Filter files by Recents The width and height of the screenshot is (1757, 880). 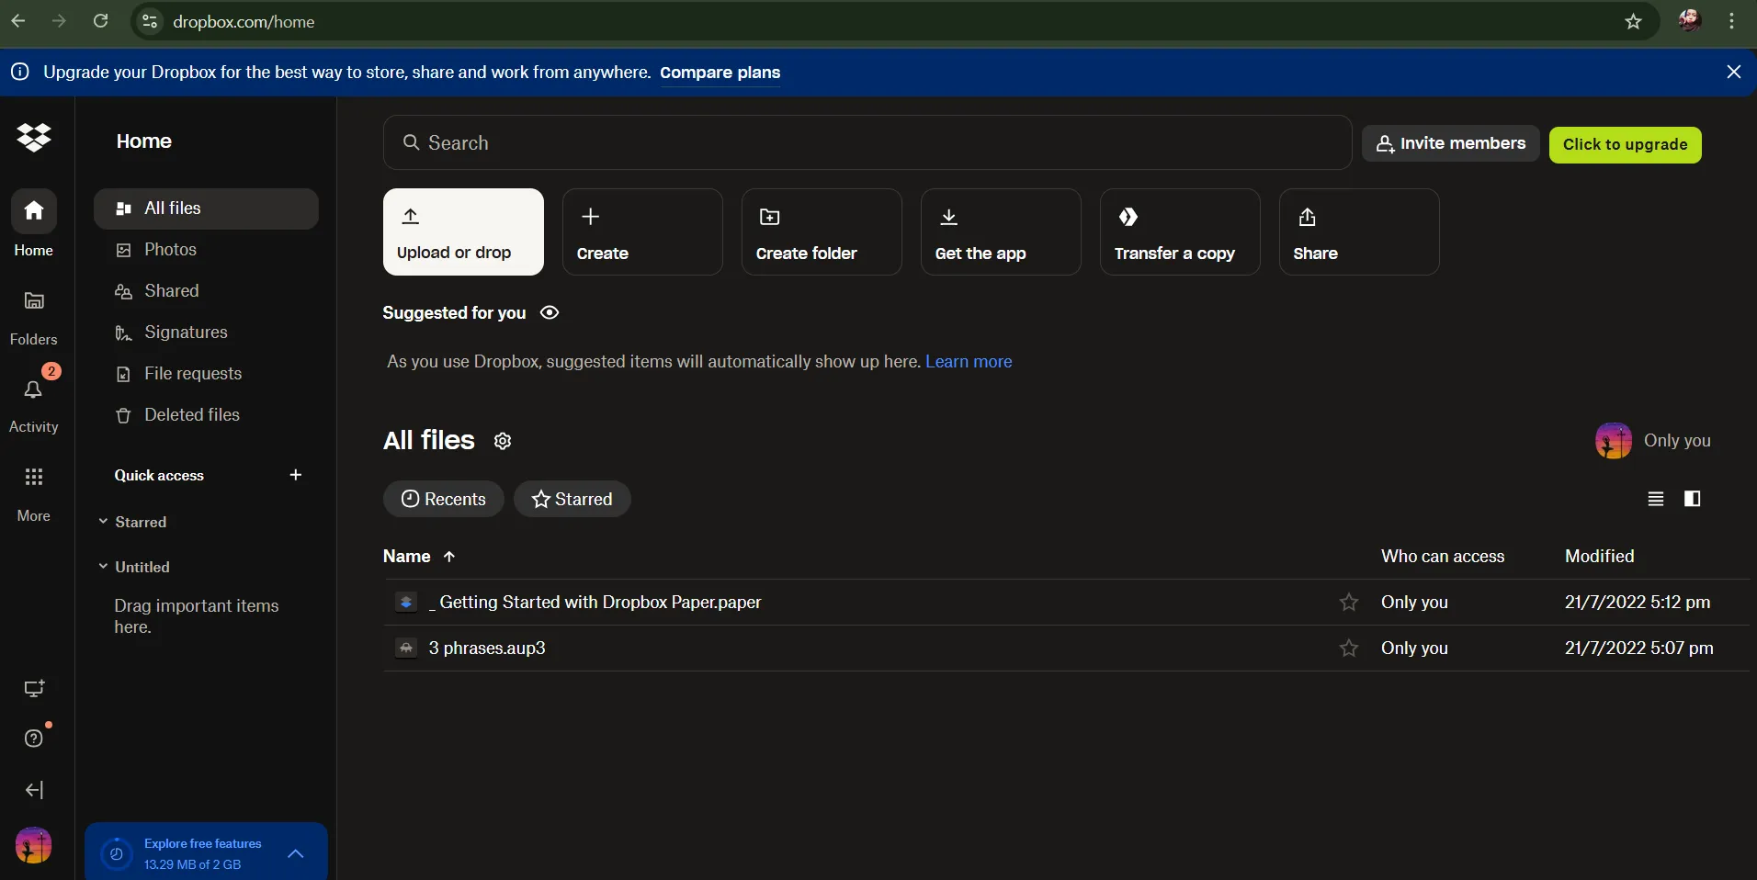444,499
